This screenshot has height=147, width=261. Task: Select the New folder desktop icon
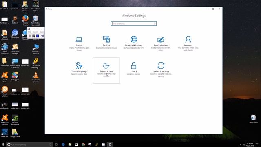[x=4, y=62]
